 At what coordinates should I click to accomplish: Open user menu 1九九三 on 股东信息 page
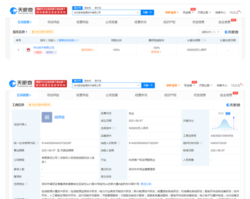(235, 12)
